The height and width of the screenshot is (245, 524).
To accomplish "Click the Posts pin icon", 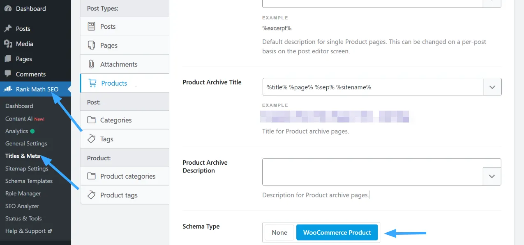I will 8,29.
